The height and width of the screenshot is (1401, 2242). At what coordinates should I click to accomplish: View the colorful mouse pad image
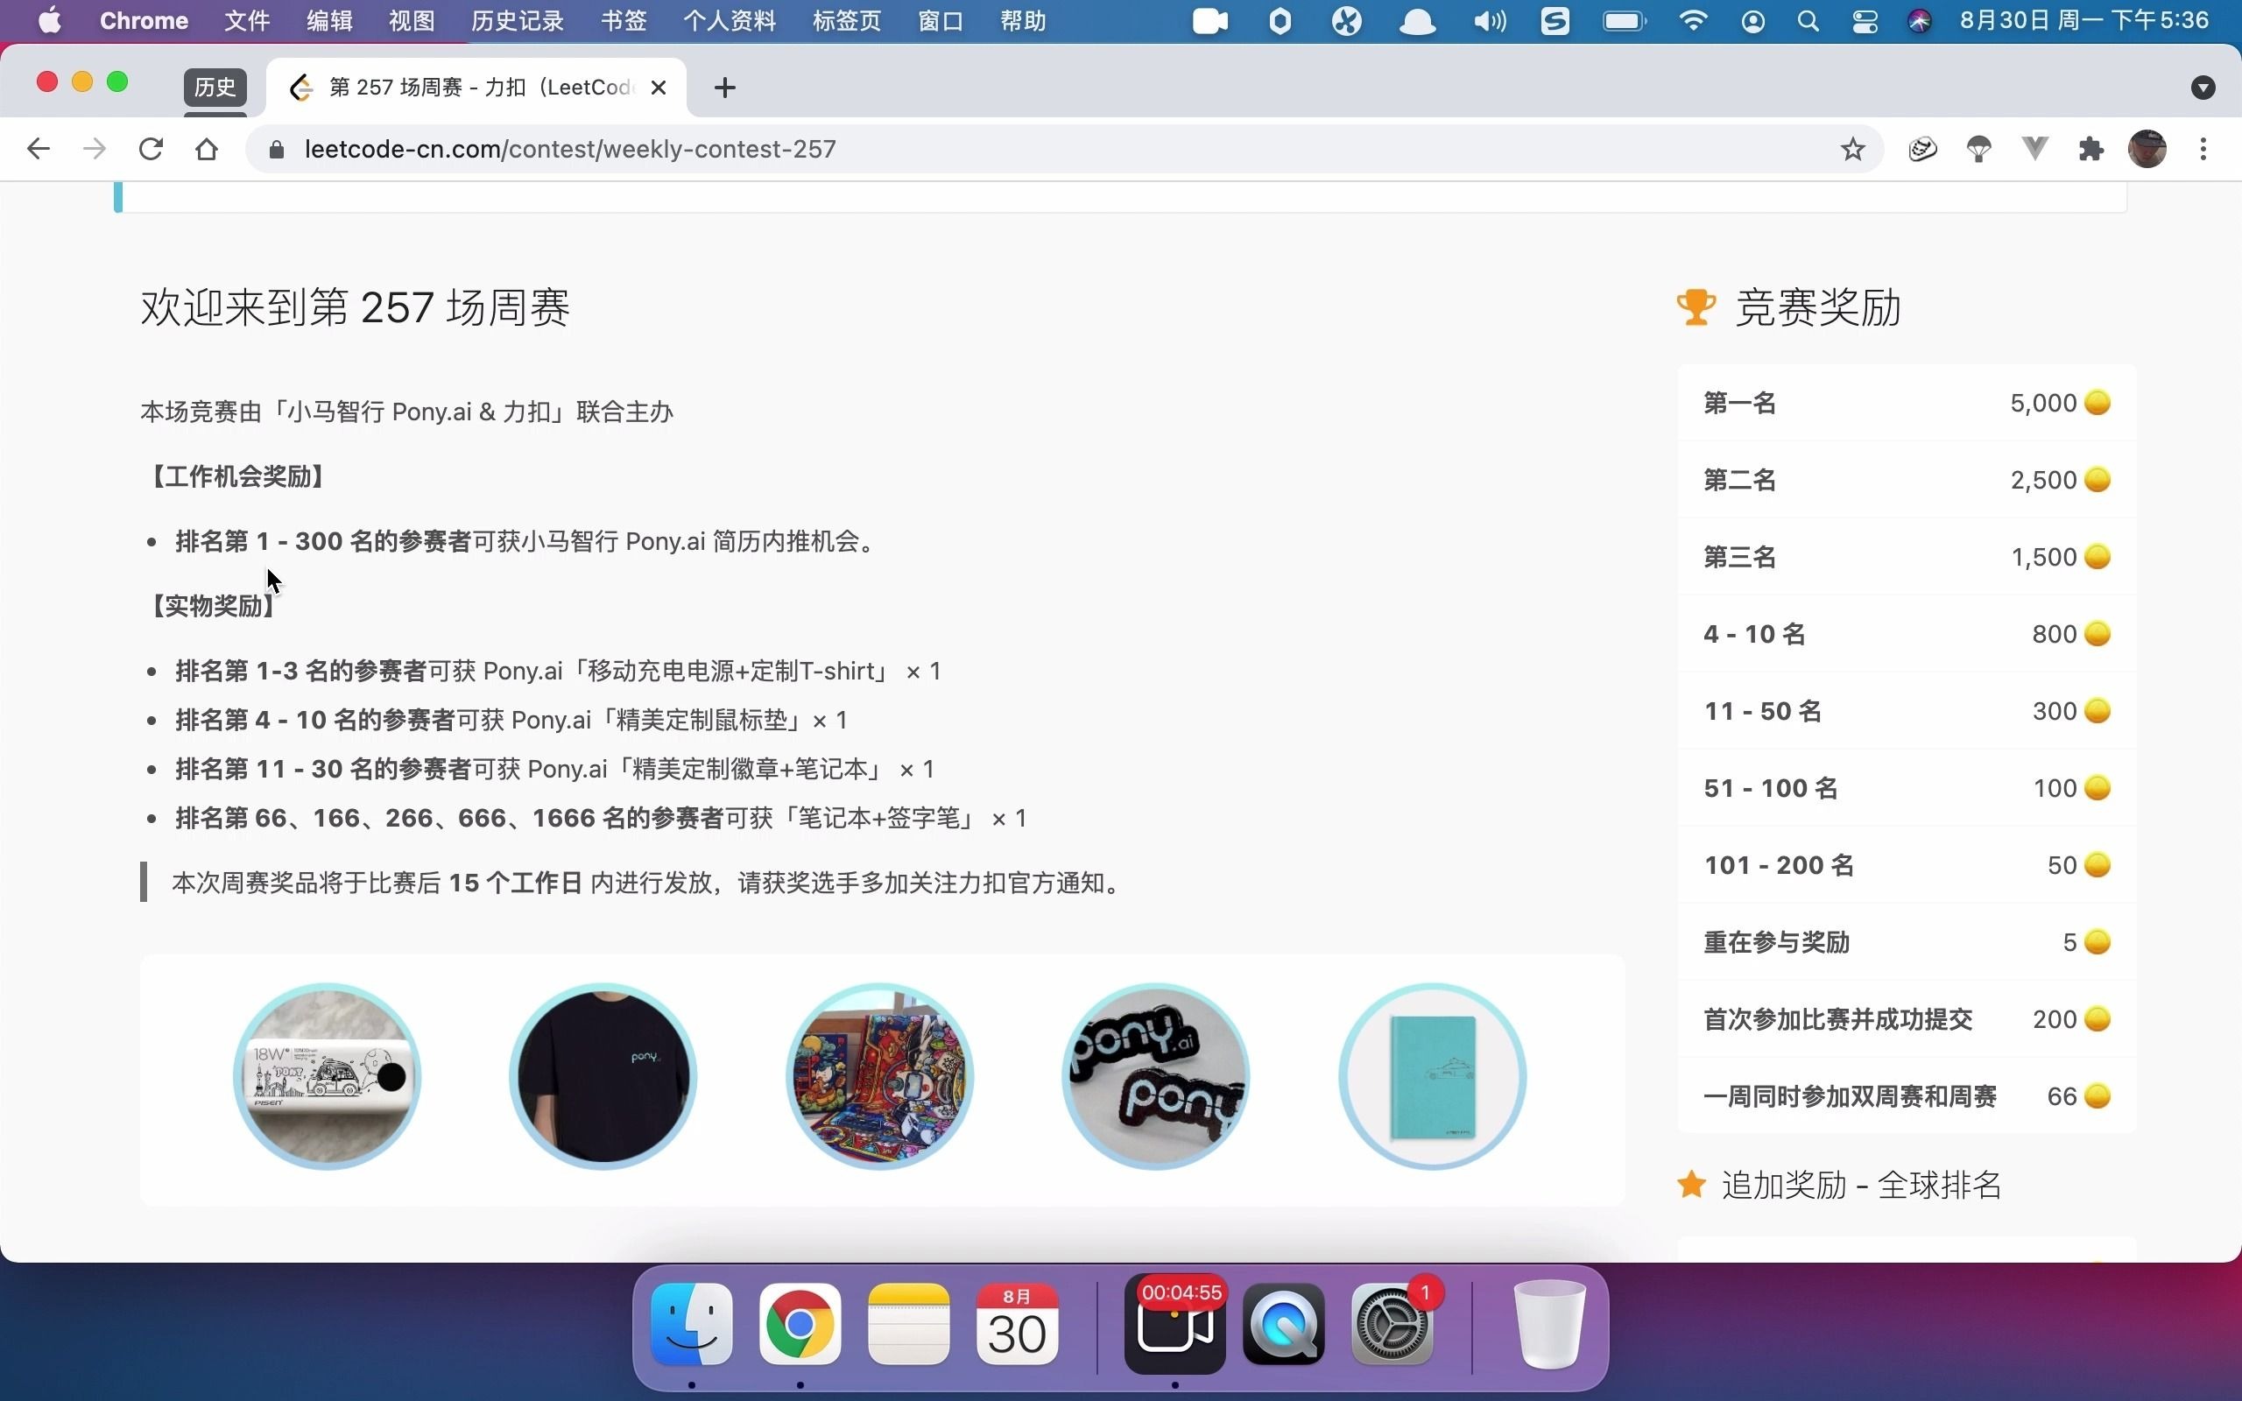coord(879,1076)
